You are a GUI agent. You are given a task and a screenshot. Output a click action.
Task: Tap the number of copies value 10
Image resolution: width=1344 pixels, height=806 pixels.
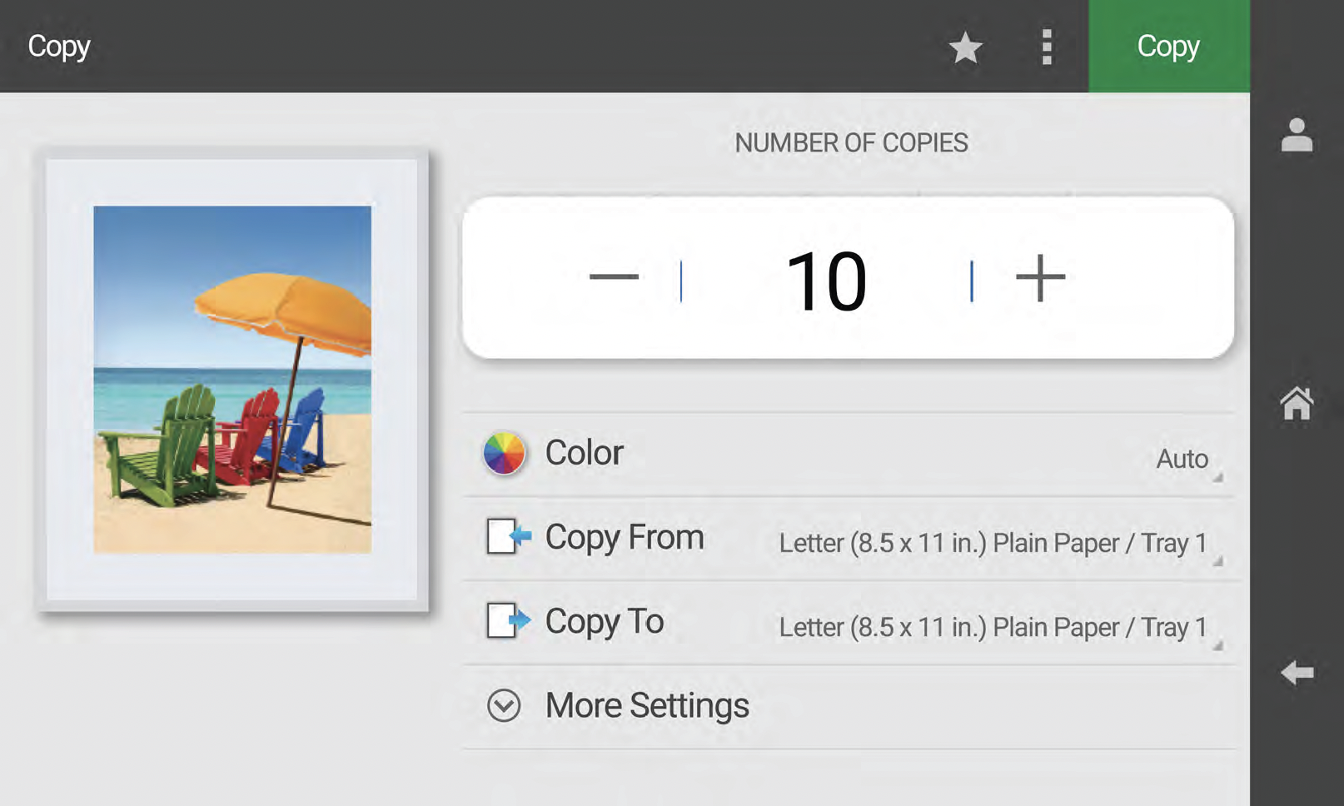point(826,282)
